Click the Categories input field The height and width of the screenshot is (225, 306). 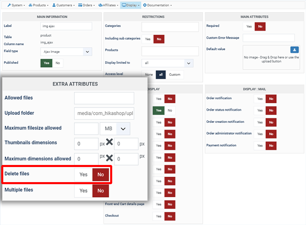coord(170,27)
